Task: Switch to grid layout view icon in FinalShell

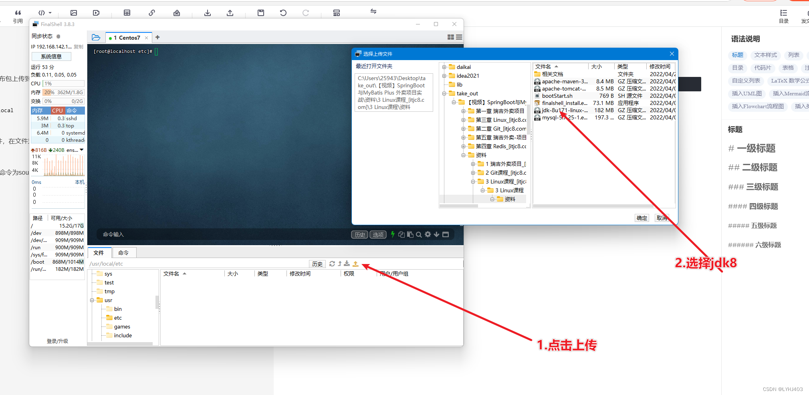Action: [x=451, y=37]
